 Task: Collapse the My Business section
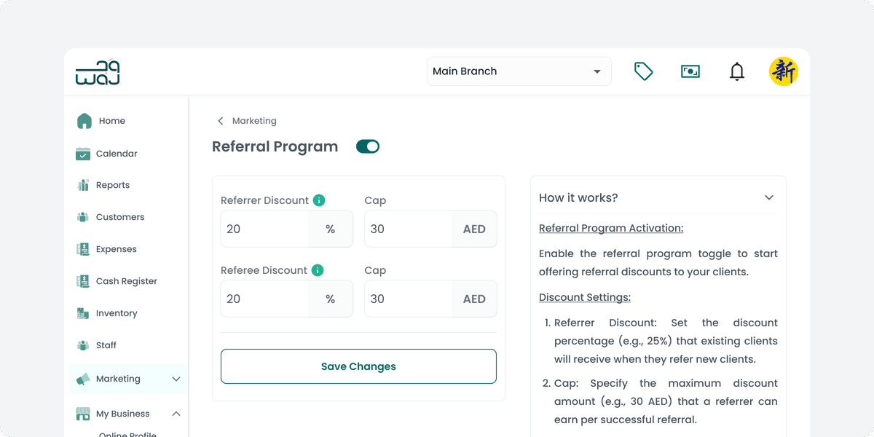coord(176,413)
